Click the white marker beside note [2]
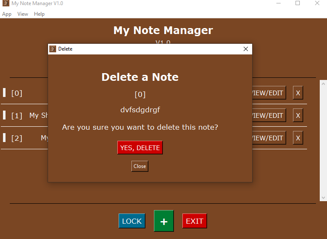 pyautogui.click(x=4, y=138)
